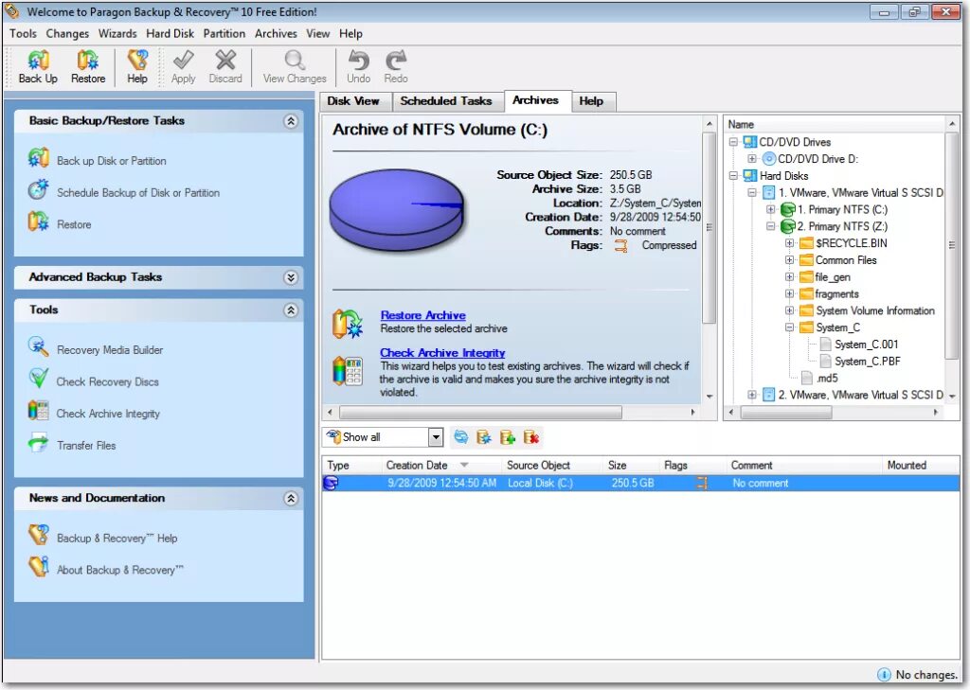Click the Apply checkmark icon
This screenshot has width=970, height=690.
(x=183, y=61)
